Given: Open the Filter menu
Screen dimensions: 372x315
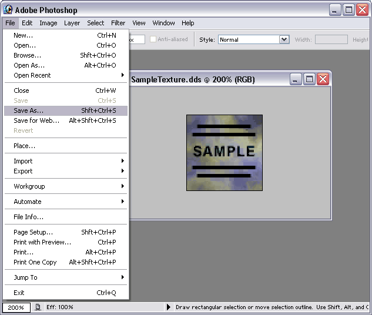Looking at the screenshot, I should tap(118, 23).
